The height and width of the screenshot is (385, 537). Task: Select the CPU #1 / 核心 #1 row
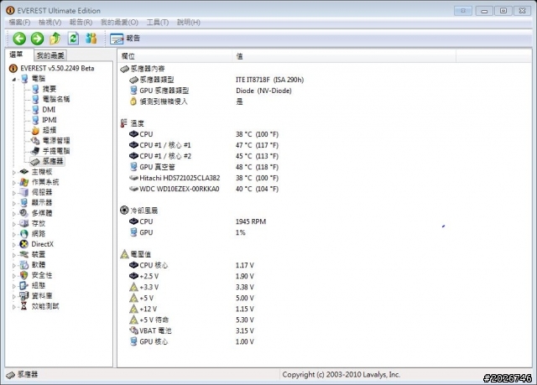(x=204, y=145)
